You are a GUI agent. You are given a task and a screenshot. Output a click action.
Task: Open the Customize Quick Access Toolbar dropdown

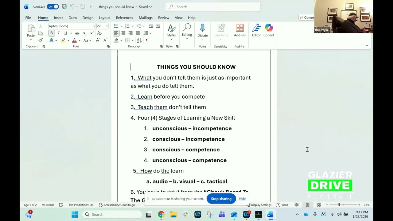91,7
